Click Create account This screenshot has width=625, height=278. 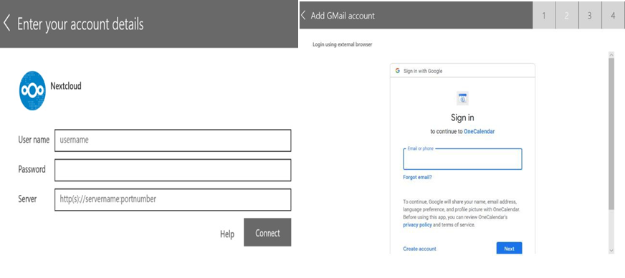(x=419, y=249)
